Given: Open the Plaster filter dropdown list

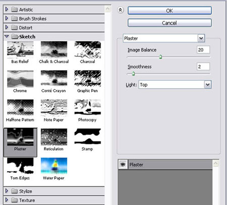Looking at the screenshot, I should (x=201, y=38).
